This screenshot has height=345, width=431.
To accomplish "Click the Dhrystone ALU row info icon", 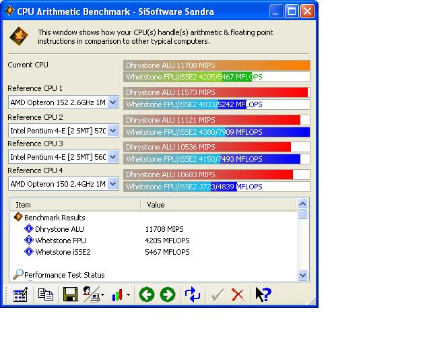I will coord(28,229).
